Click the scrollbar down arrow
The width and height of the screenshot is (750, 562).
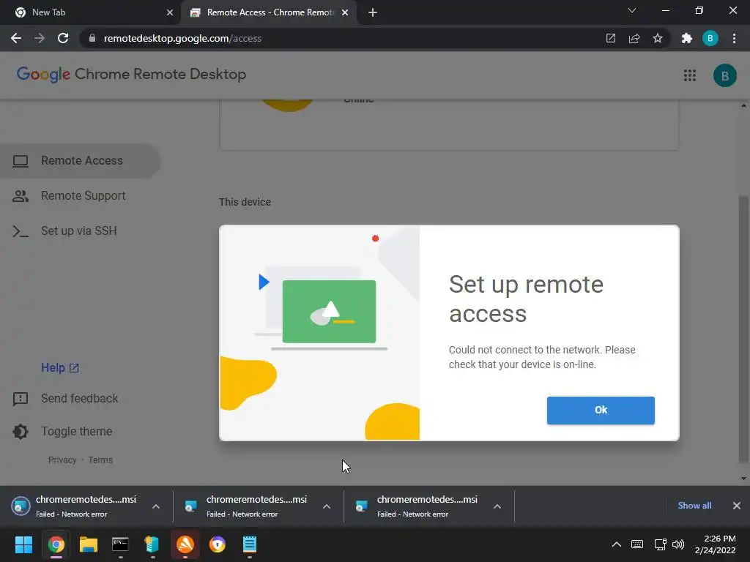743,479
